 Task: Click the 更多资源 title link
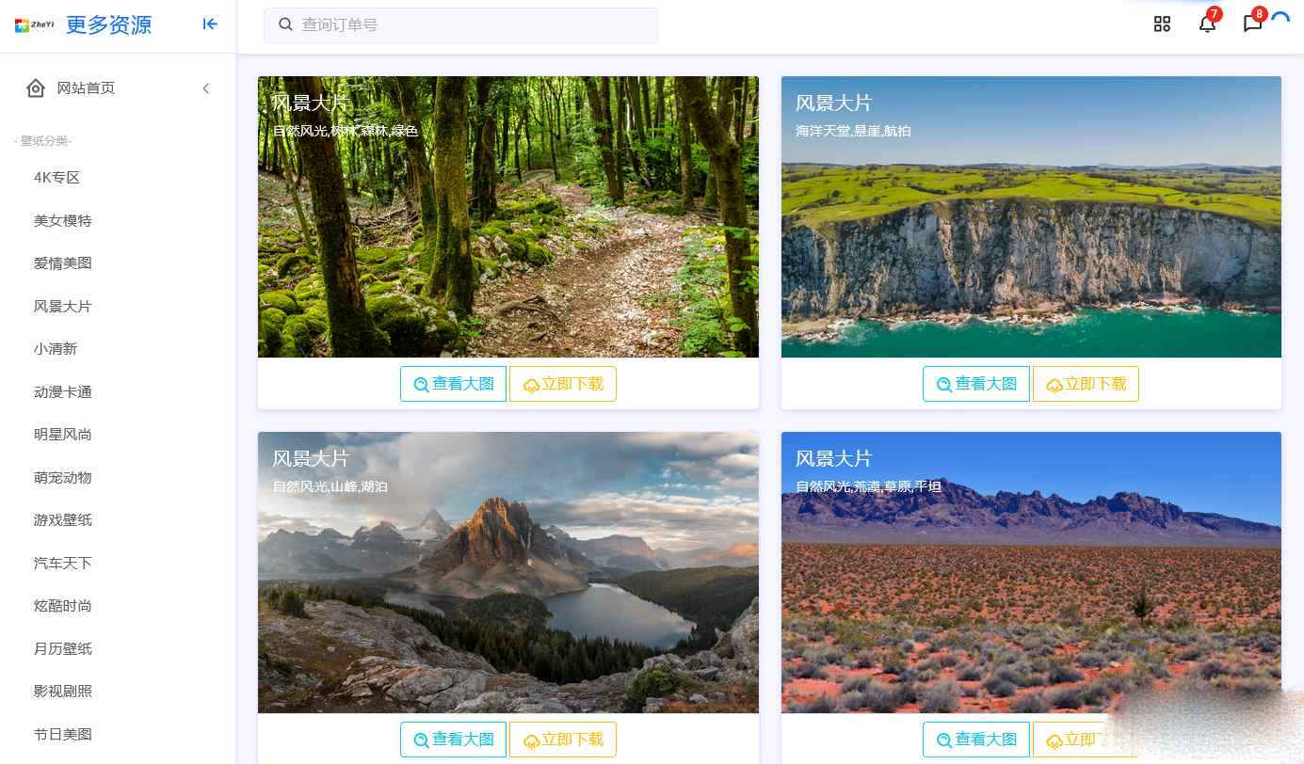(108, 25)
